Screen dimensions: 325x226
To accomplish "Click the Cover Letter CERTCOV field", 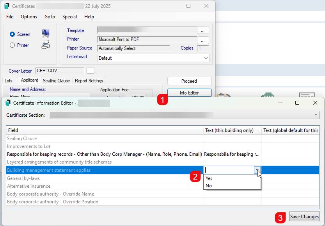I will pyautogui.click(x=60, y=71).
